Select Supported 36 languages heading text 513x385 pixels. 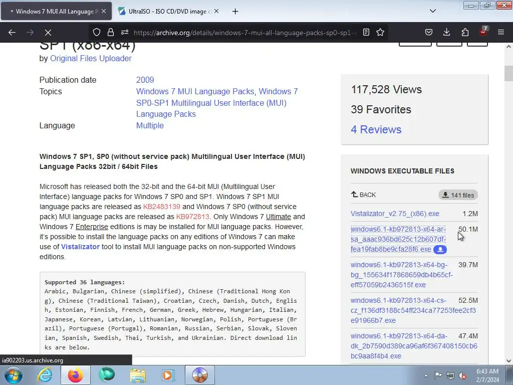coord(85,282)
